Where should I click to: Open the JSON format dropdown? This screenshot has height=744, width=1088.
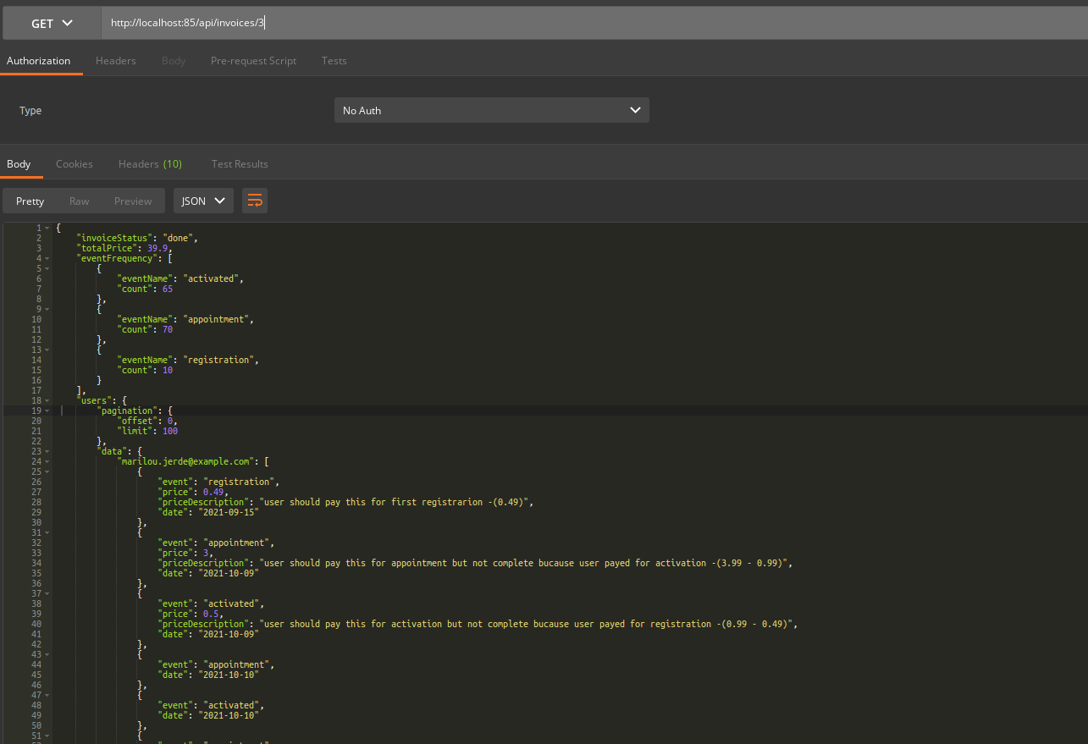coord(203,201)
